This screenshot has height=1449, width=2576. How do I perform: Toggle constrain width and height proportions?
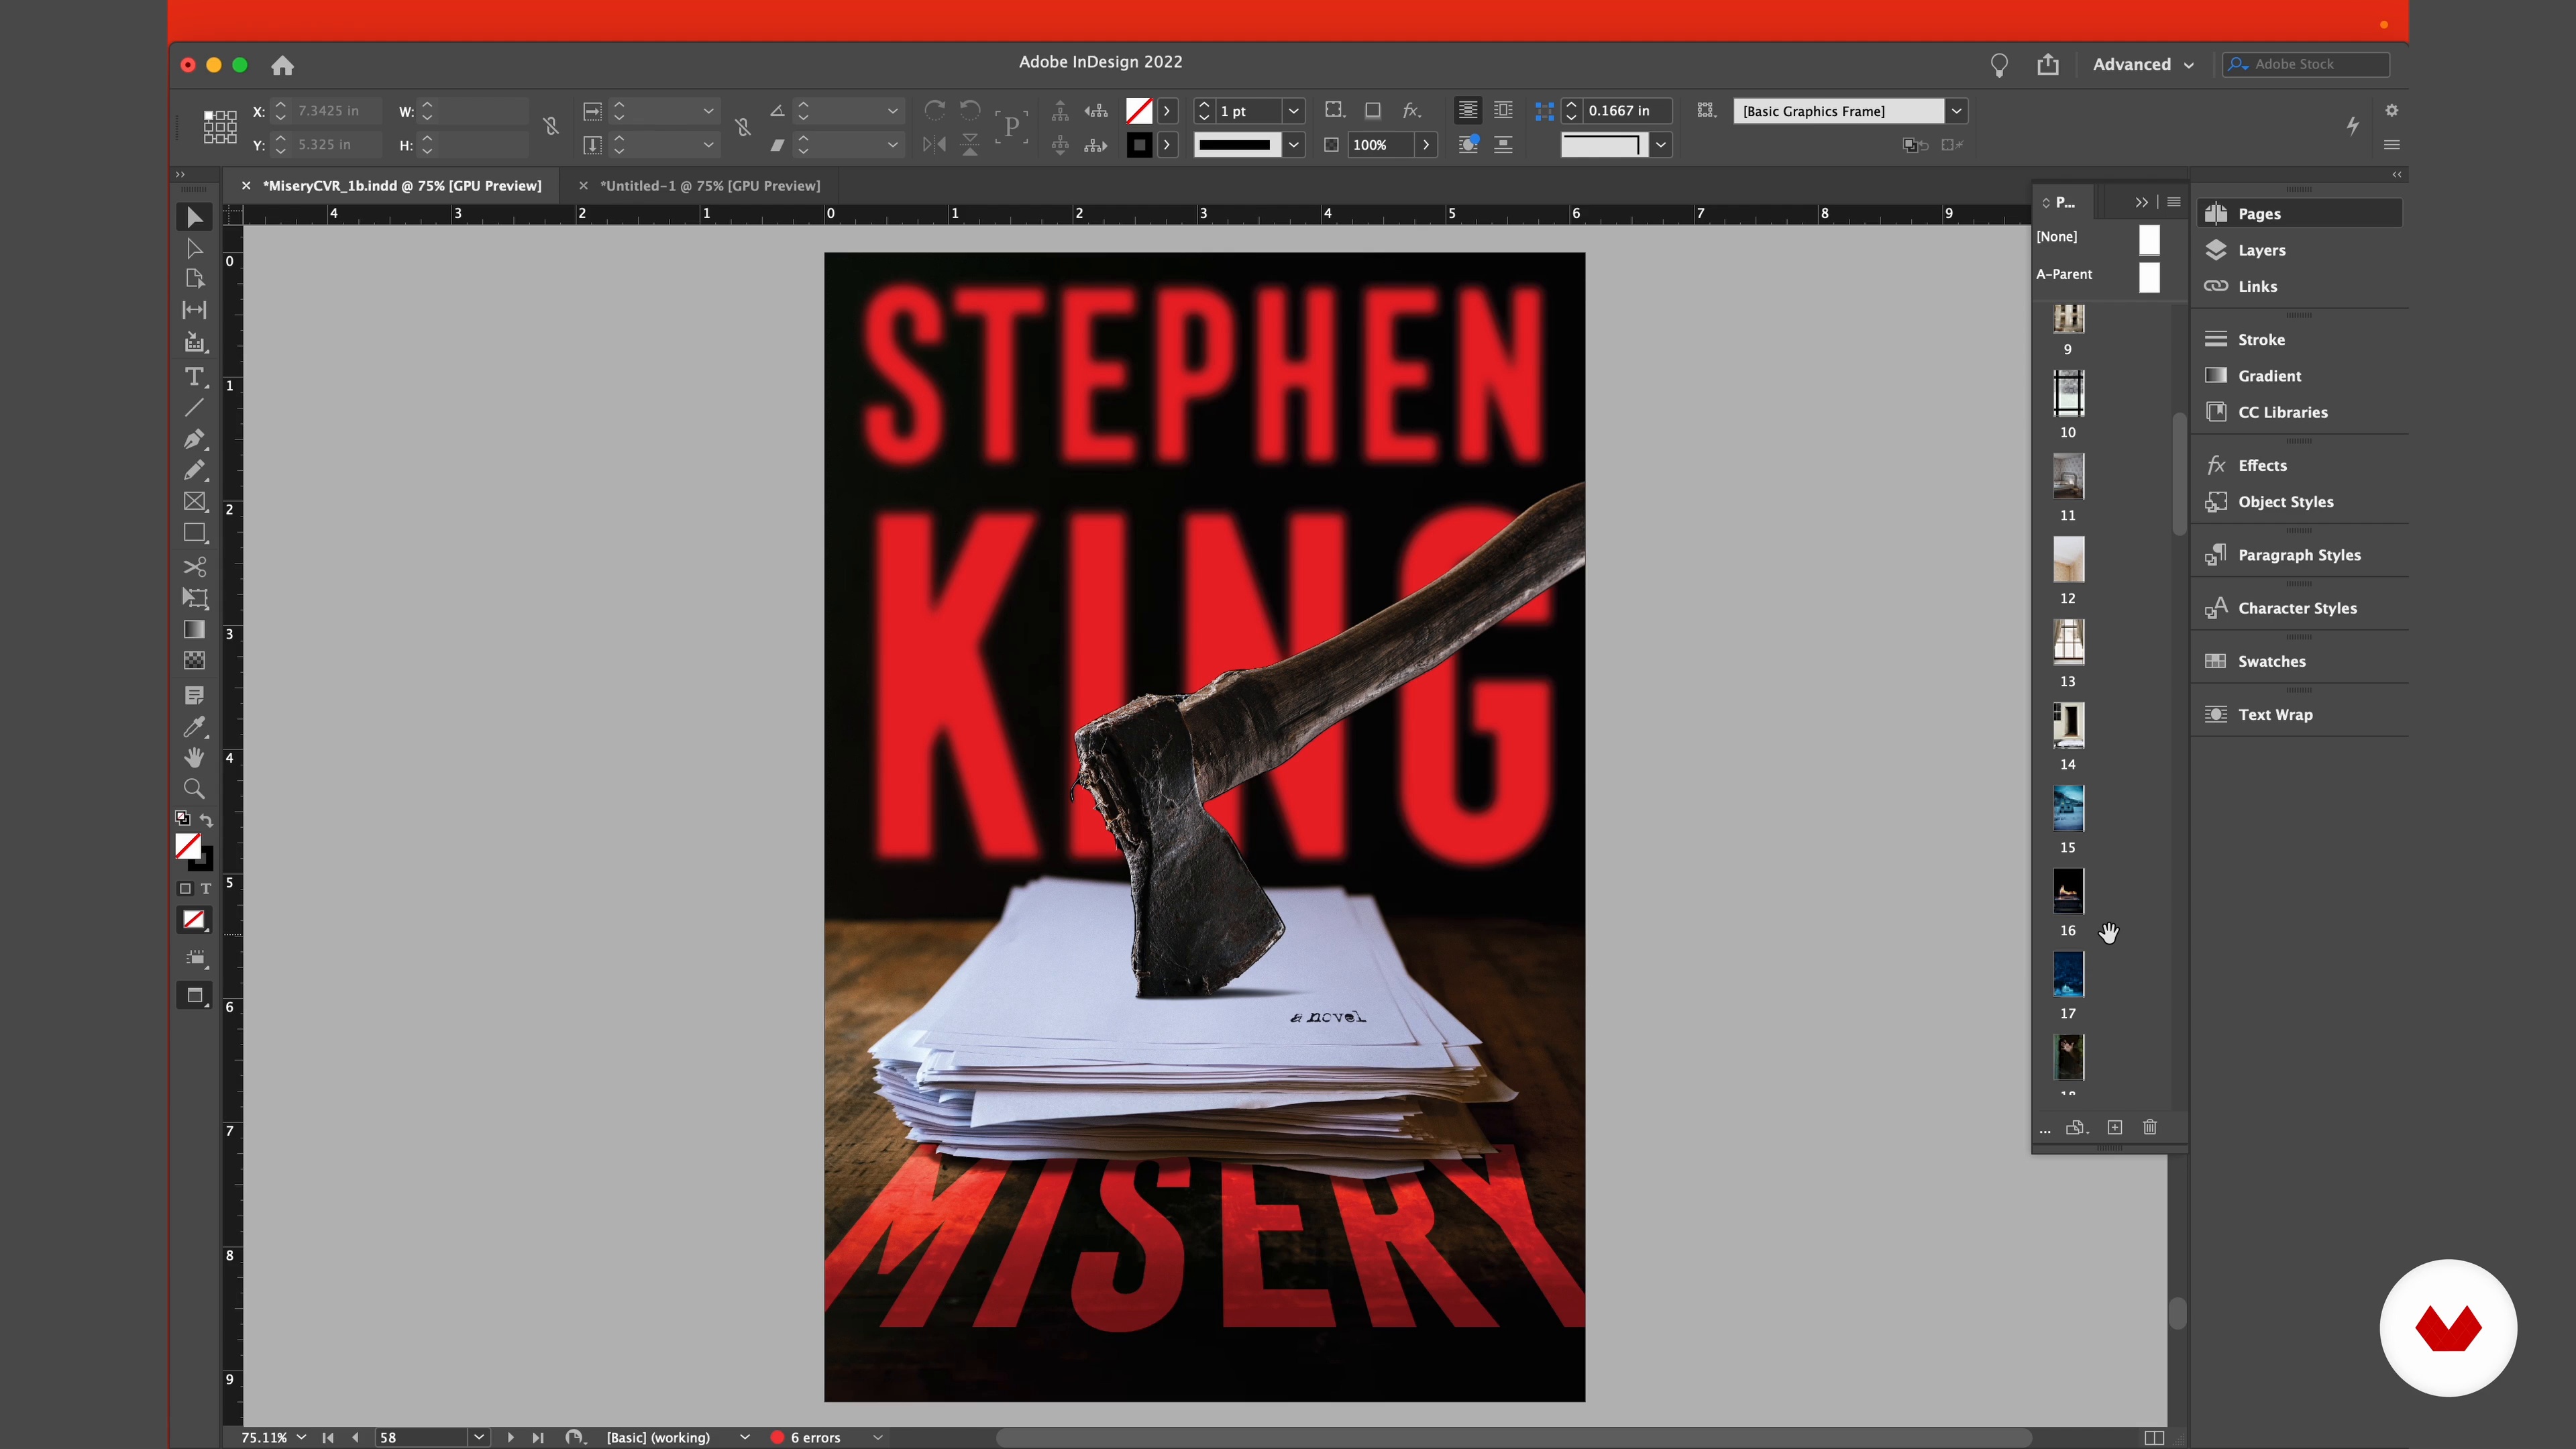pyautogui.click(x=551, y=126)
